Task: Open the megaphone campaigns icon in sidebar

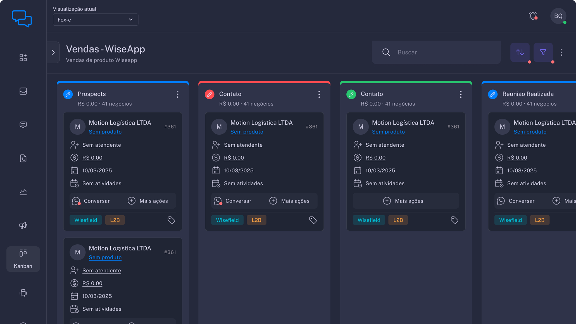Action: pos(23,225)
